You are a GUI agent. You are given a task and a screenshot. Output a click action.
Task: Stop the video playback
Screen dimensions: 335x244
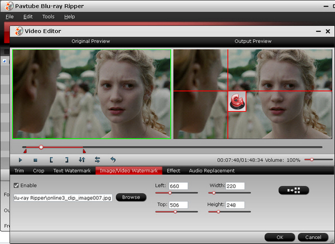pyautogui.click(x=36, y=160)
